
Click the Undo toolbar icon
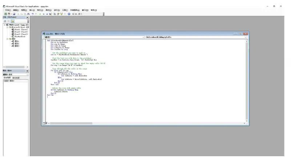[33, 14]
